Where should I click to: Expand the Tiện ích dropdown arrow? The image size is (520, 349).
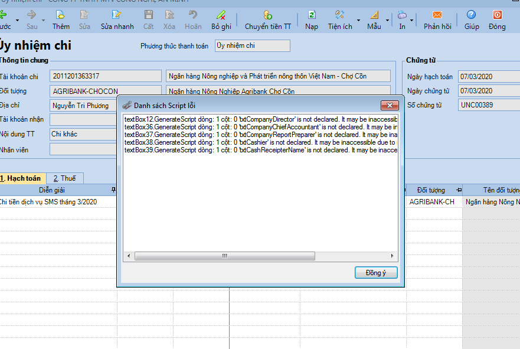358,20
